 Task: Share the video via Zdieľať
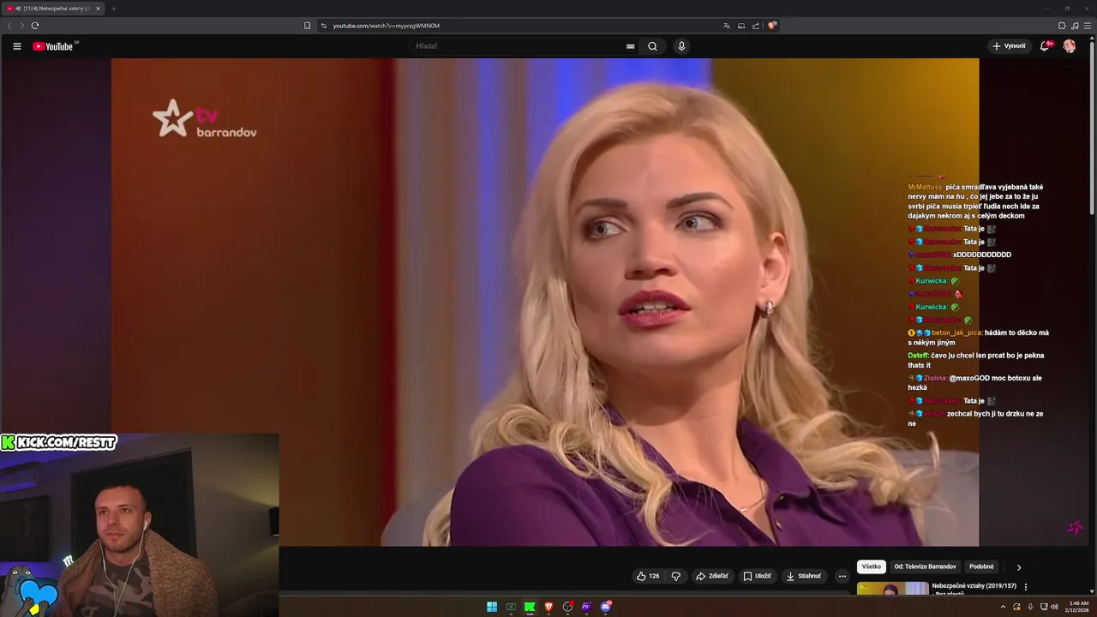pos(712,576)
